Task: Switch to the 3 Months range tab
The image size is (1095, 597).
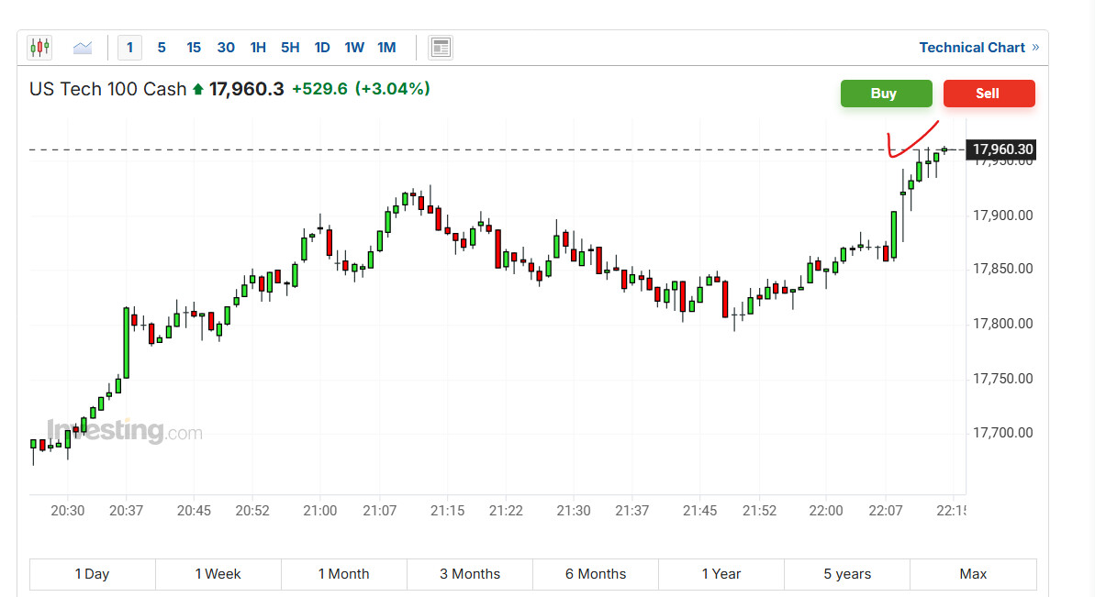Action: pyautogui.click(x=470, y=574)
